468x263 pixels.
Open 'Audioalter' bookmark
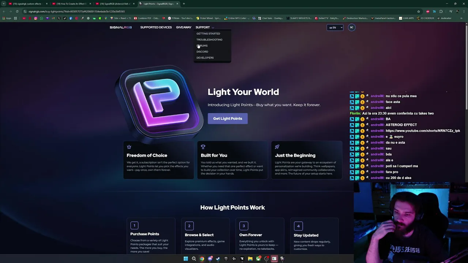pyautogui.click(x=444, y=18)
